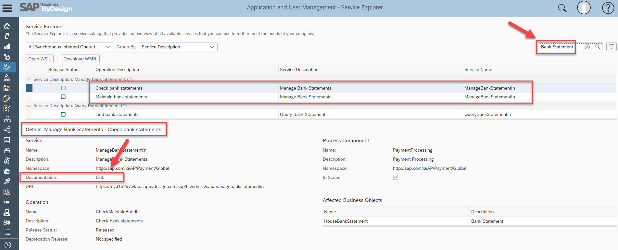Collapse the Manage Bank Statements group

click(x=29, y=79)
